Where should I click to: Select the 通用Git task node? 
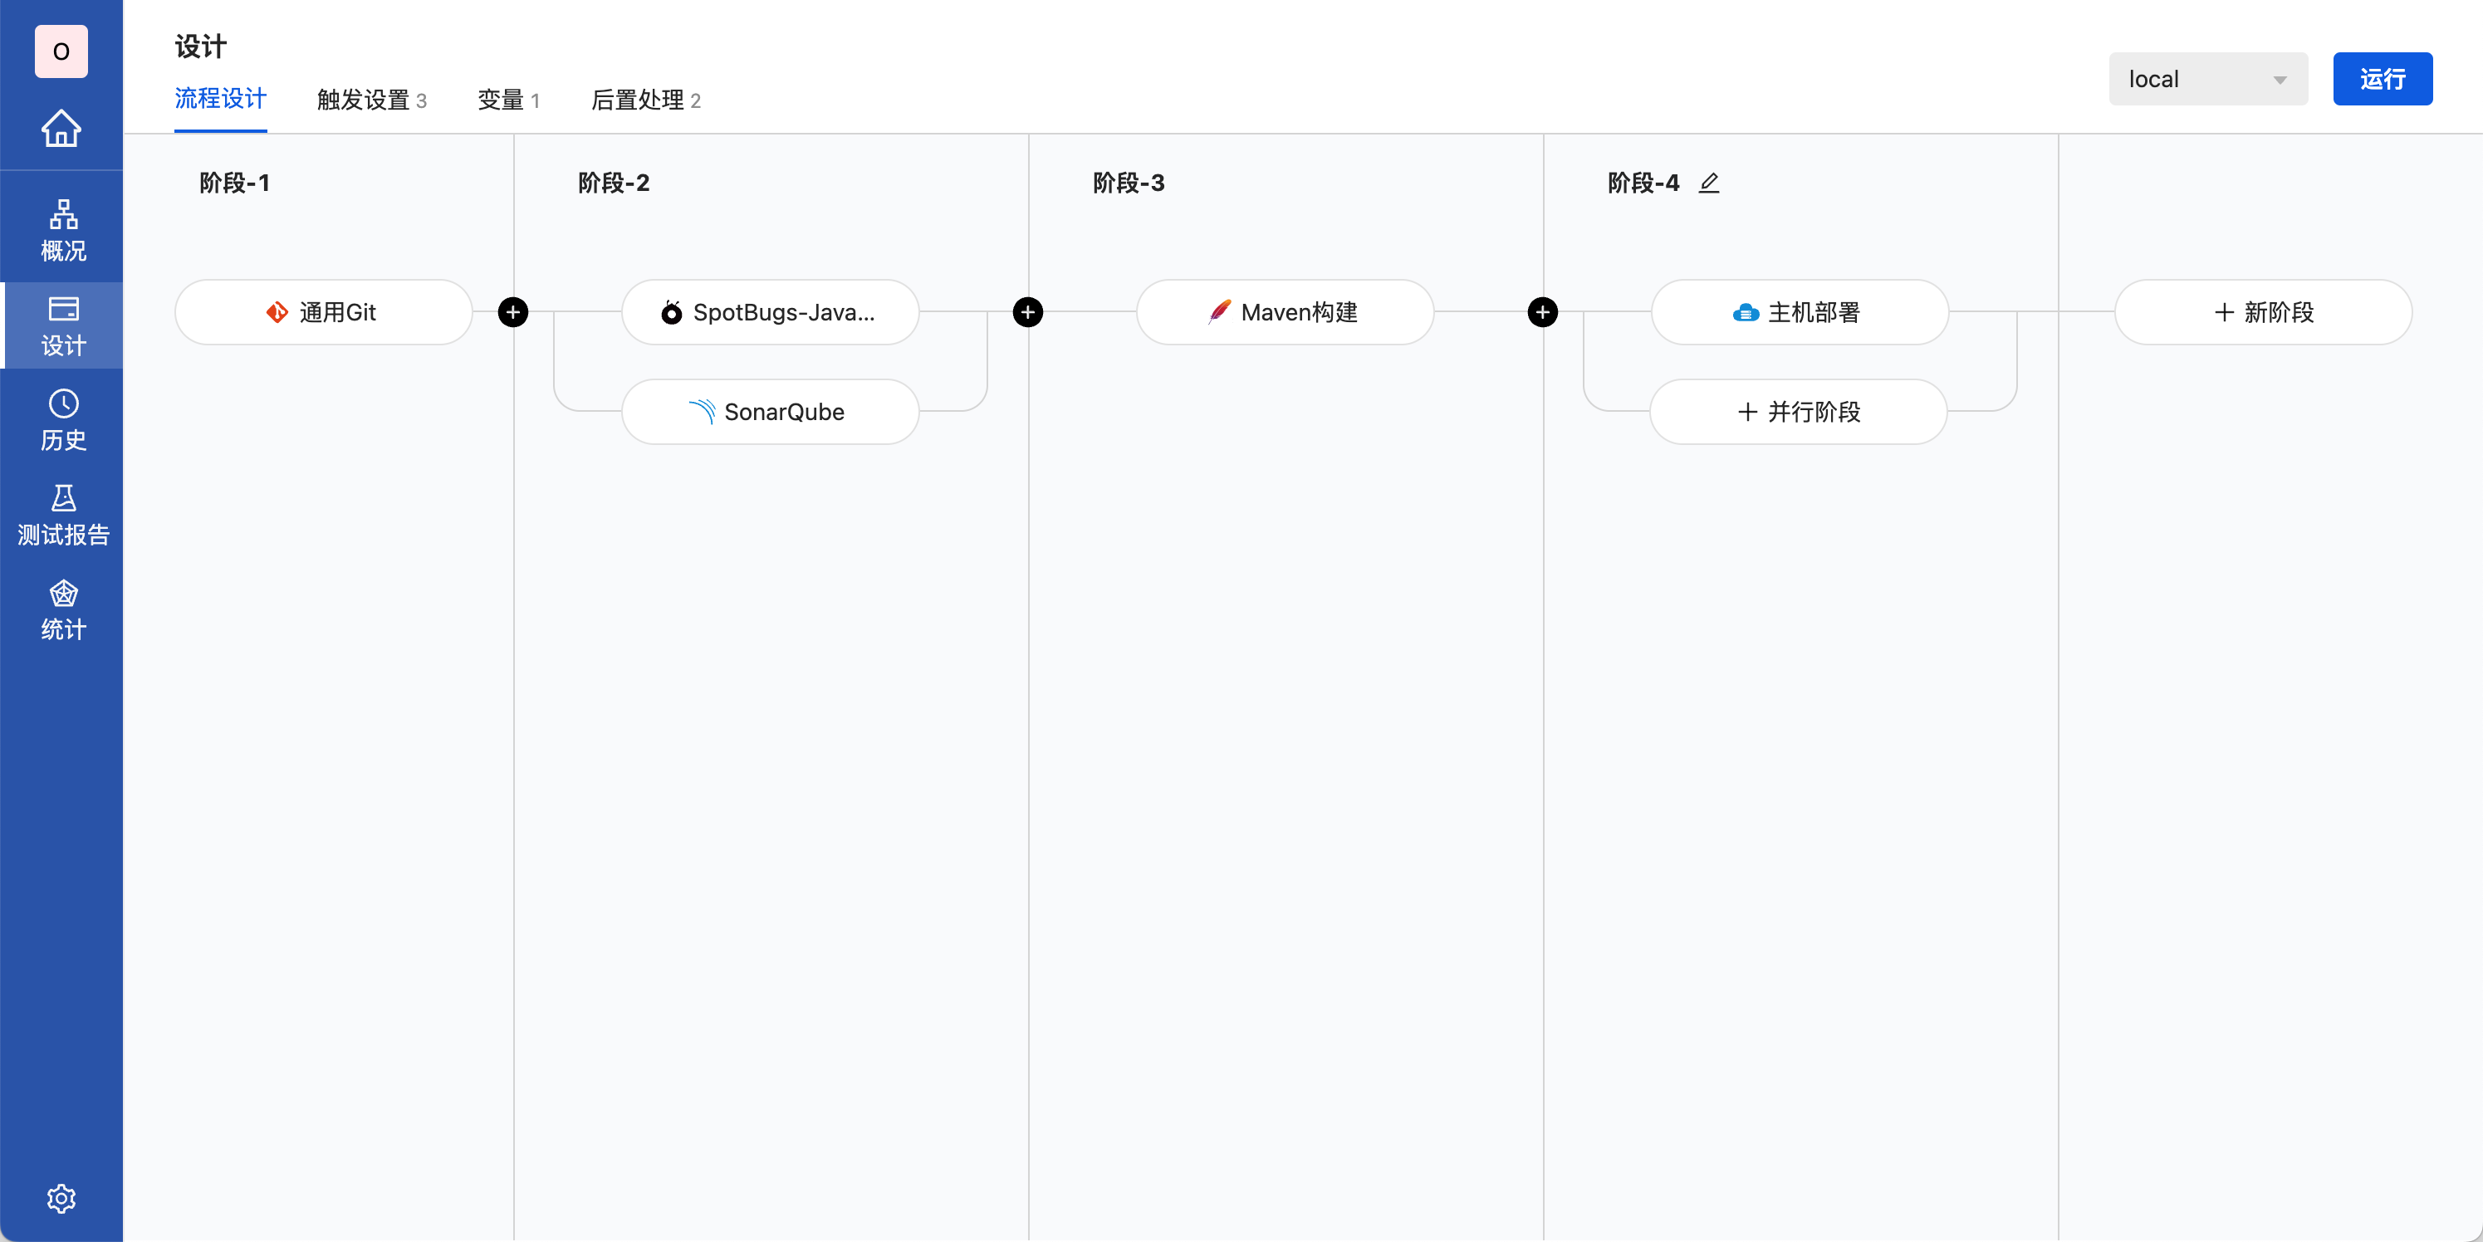point(323,312)
